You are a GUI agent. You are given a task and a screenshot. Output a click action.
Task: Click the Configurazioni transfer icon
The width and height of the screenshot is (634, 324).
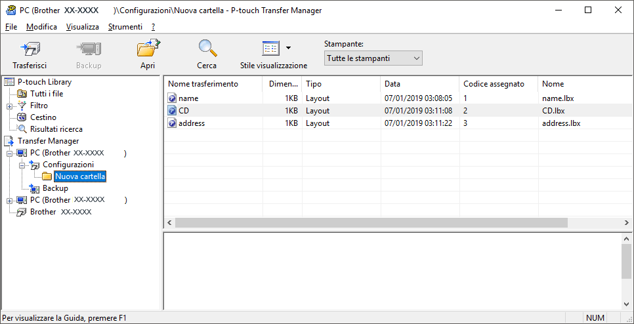pyautogui.click(x=34, y=165)
